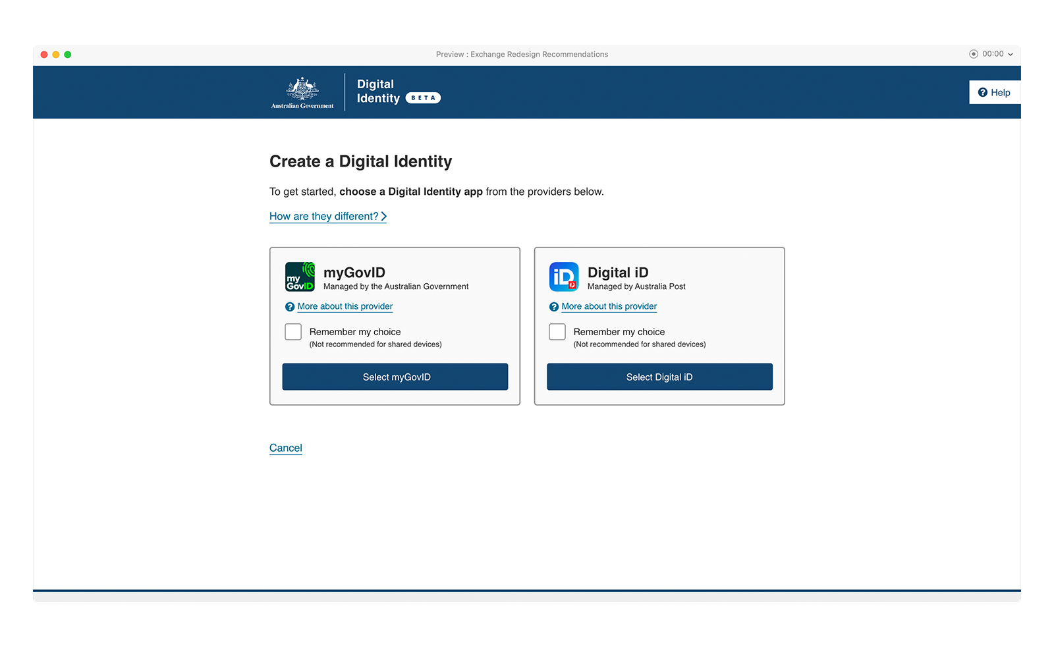
Task: Tick Remember my choice for Digital iD
Action: [557, 332]
